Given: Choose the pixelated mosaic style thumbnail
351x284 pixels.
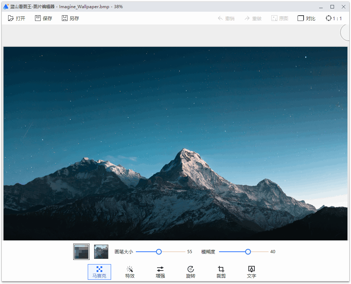Looking at the screenshot, I should (x=81, y=252).
